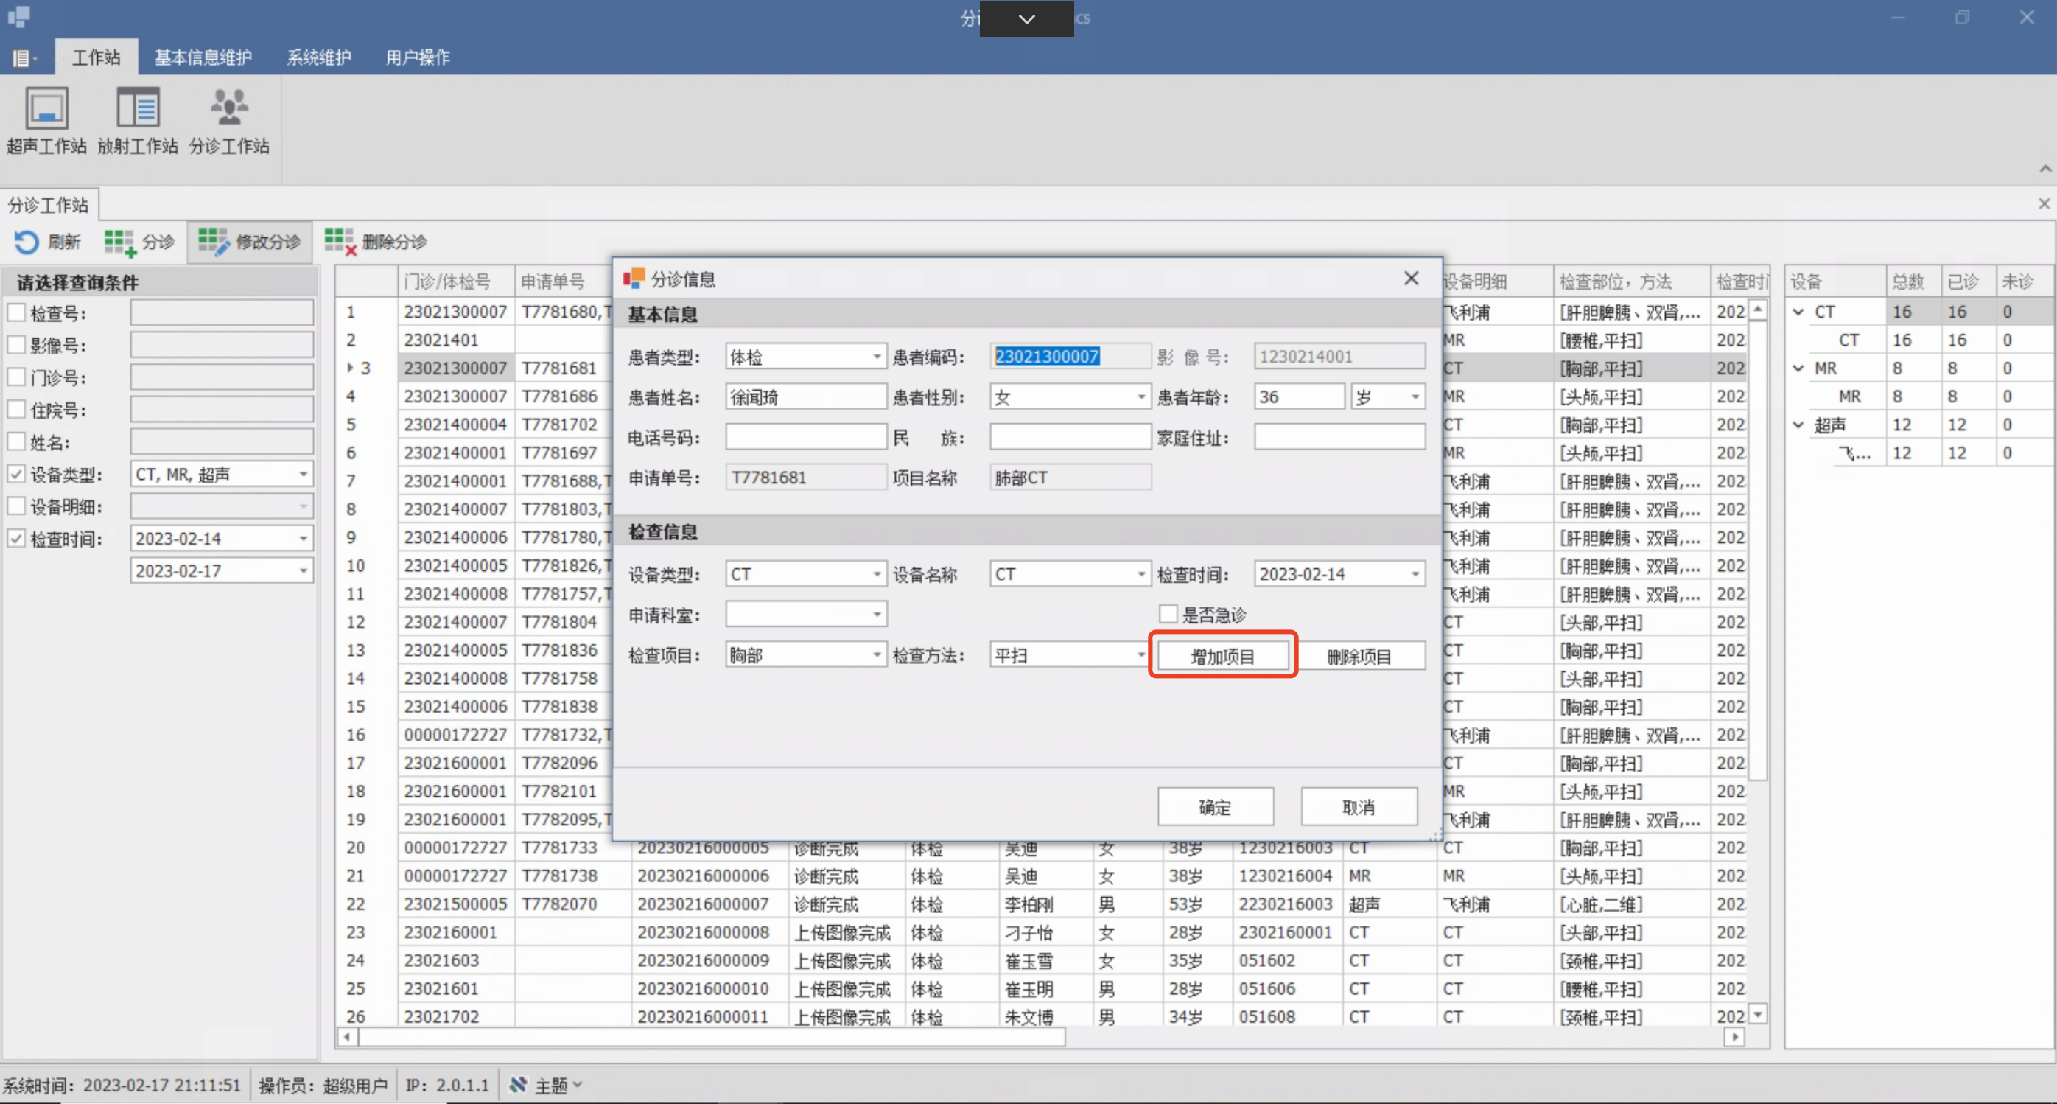Screen dimensions: 2057x1104
Task: Click the 家庭住址 address input field
Action: point(1339,437)
